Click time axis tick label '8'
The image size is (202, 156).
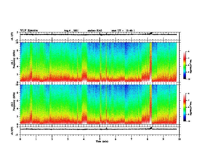point(147,139)
